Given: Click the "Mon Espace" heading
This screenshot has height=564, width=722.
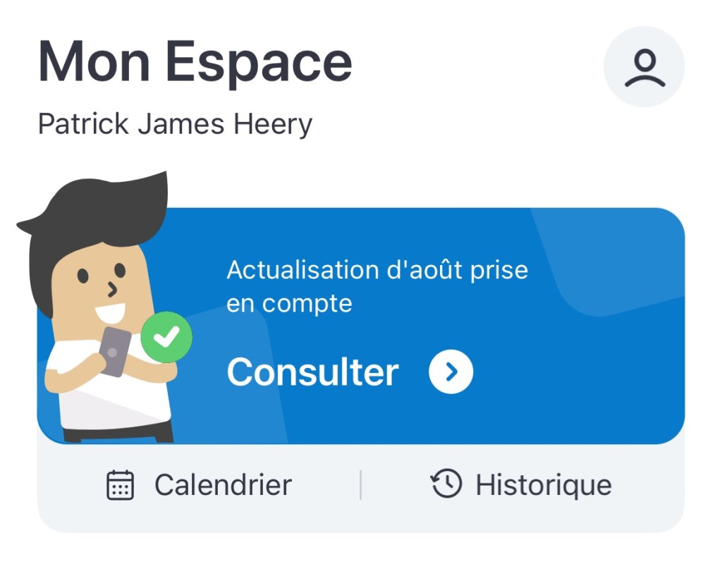Looking at the screenshot, I should [x=195, y=62].
